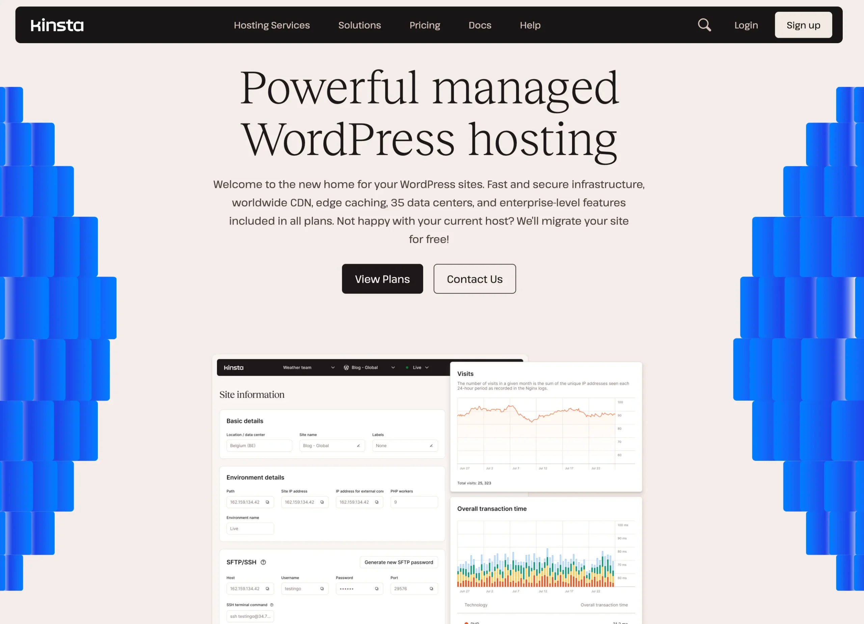Image resolution: width=864 pixels, height=624 pixels.
Task: Click the SSH terminal command field
Action: 250,616
